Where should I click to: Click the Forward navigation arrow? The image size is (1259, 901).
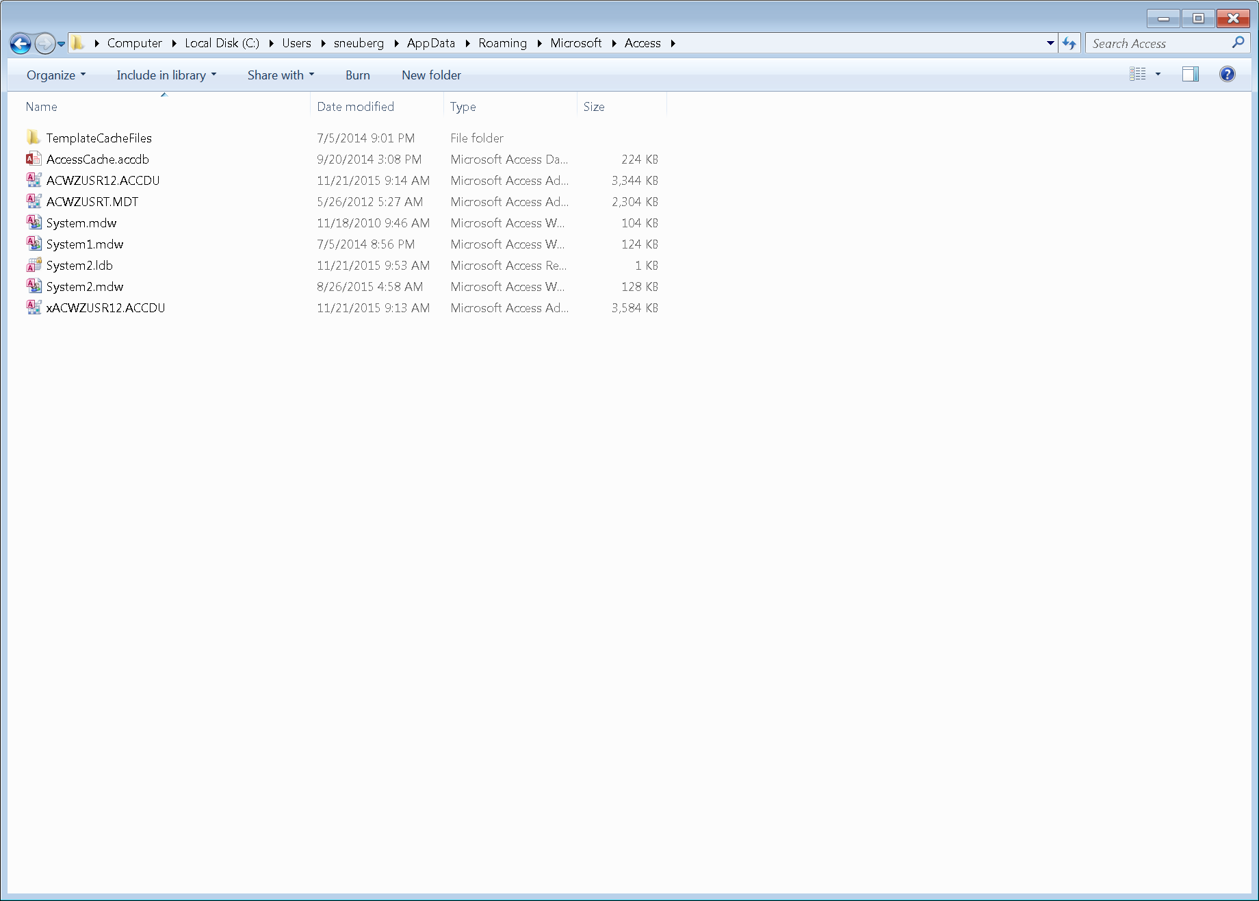coord(44,44)
